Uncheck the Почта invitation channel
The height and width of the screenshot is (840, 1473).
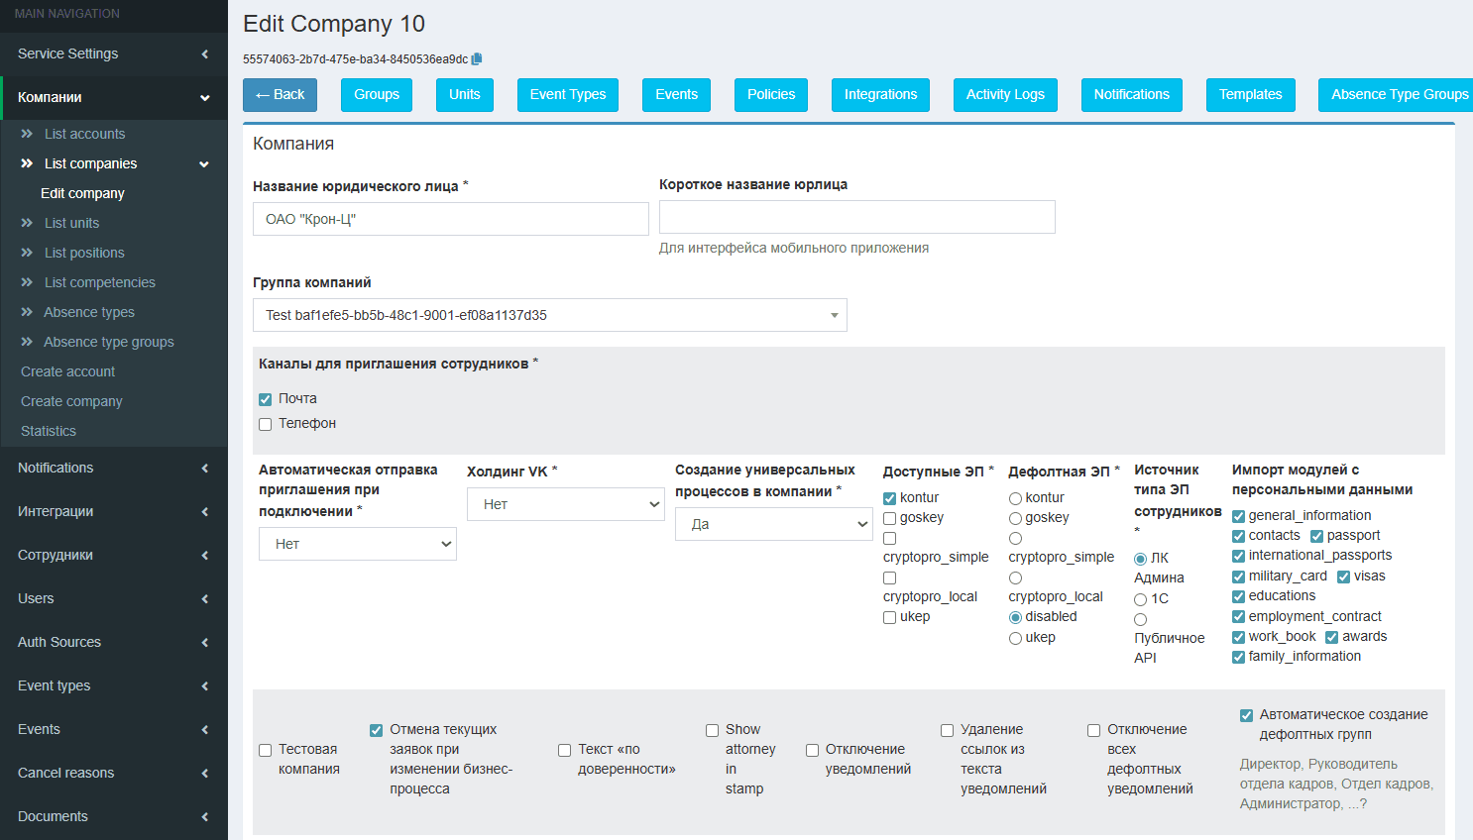point(266,399)
